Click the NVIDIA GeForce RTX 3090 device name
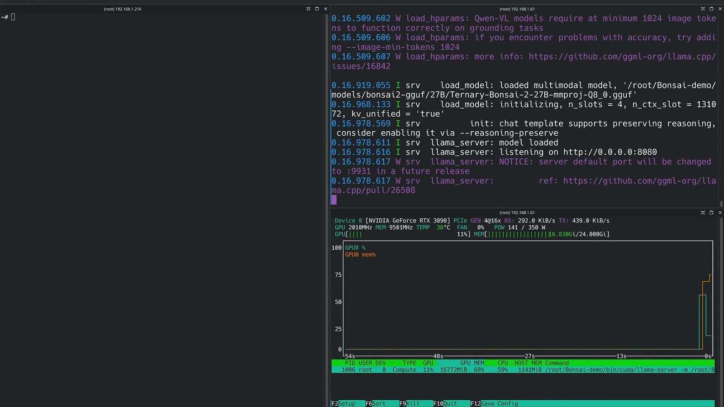Screen dimensions: 724x407 [408, 221]
